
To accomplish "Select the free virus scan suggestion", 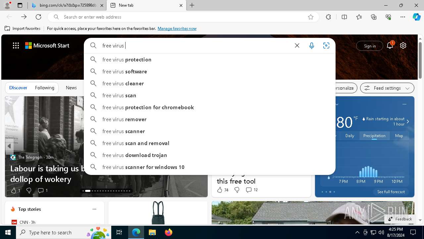I will (x=210, y=95).
